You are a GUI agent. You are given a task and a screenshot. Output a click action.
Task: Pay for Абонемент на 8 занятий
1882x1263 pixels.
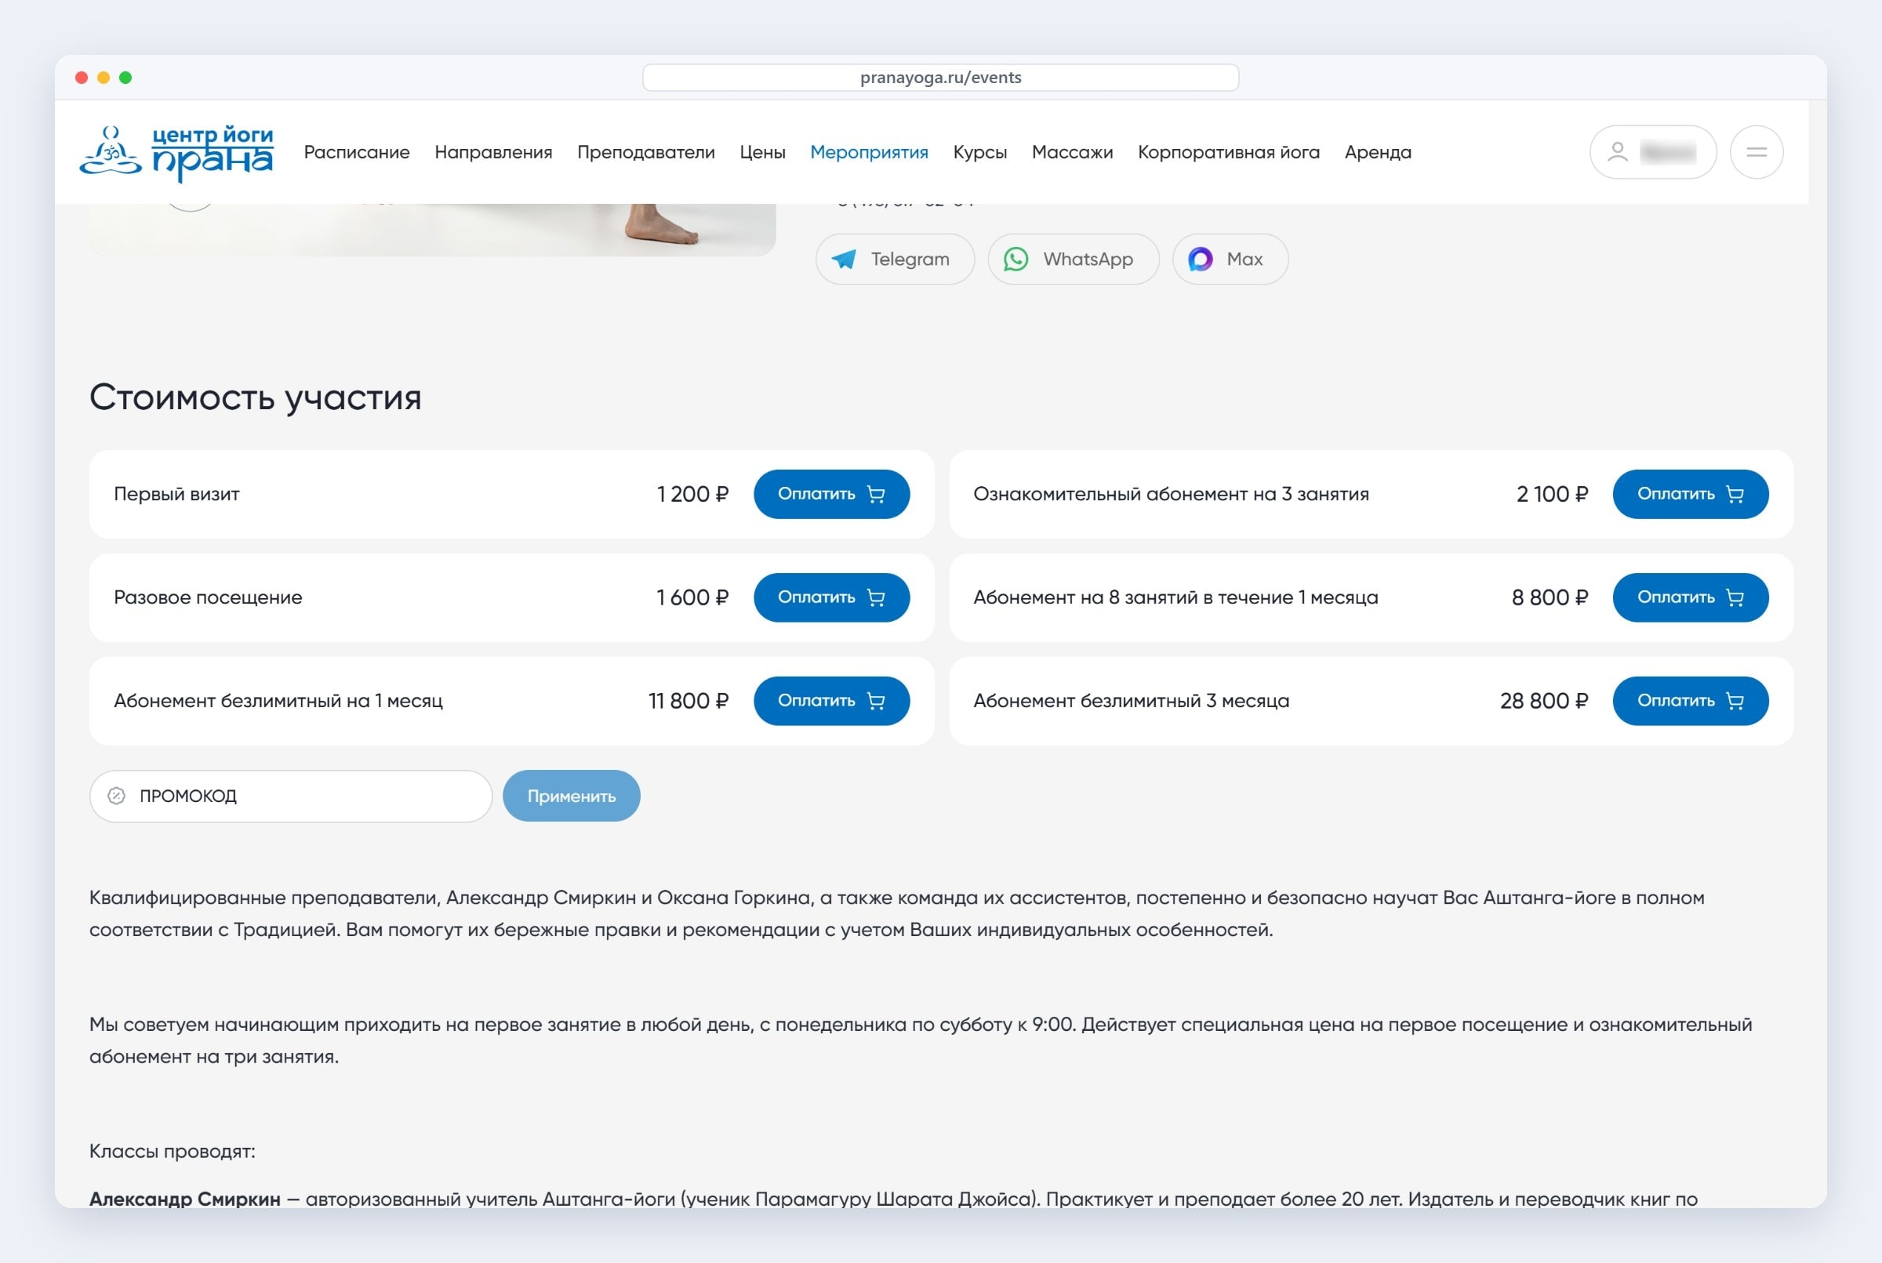1690,597
